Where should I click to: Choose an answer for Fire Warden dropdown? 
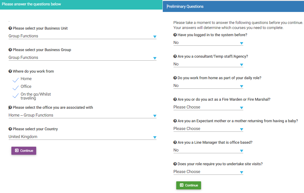point(208,107)
